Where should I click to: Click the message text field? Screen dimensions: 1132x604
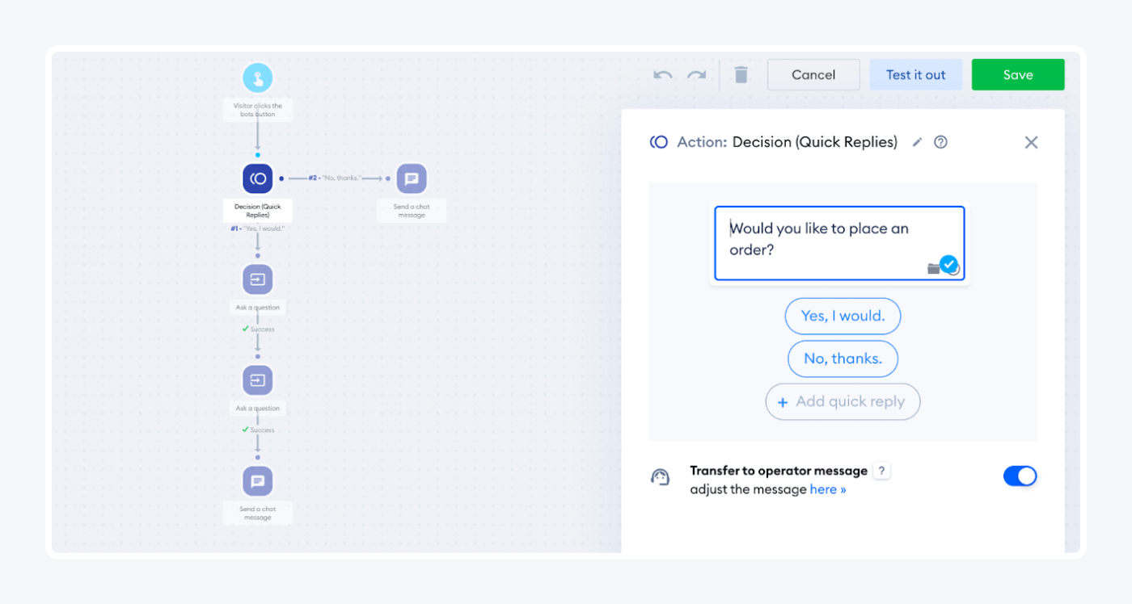pyautogui.click(x=839, y=243)
